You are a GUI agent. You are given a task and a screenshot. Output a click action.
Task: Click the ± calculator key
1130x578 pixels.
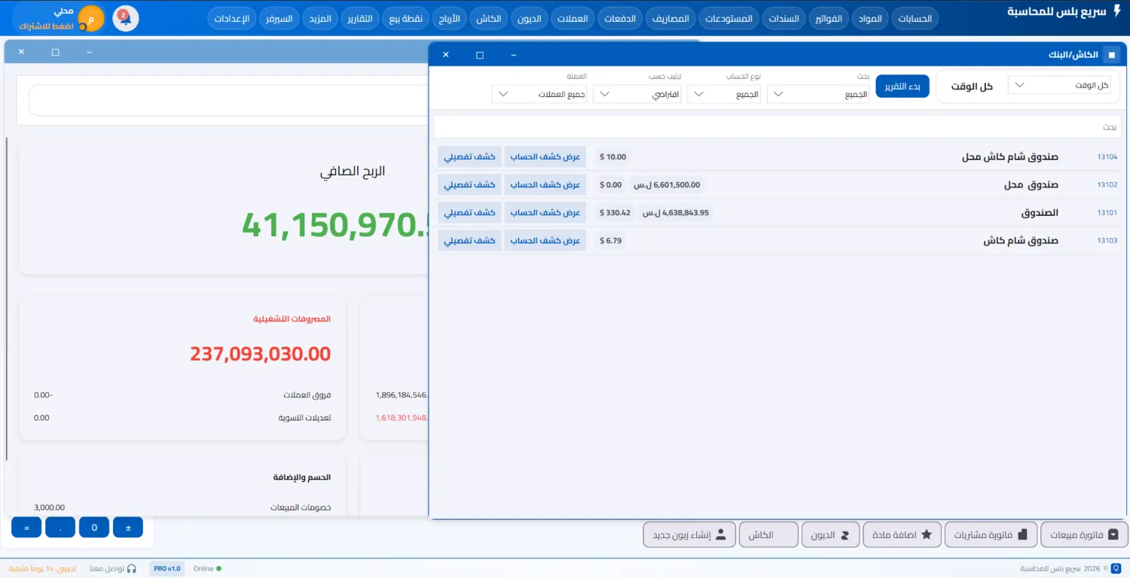click(128, 528)
